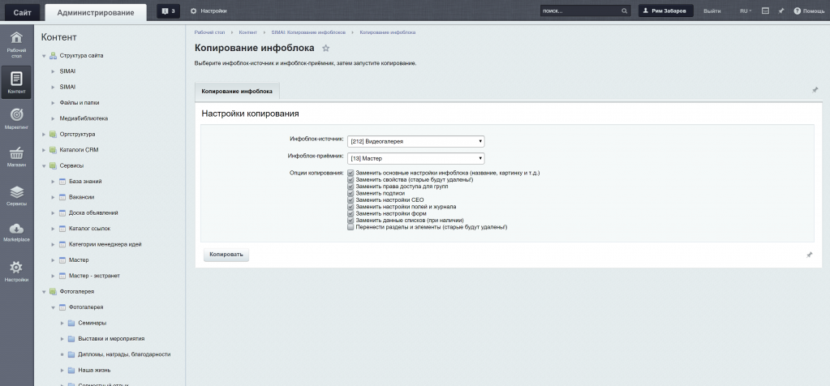Click the search input field
Viewport: 830px width, 386px height.
click(x=579, y=11)
